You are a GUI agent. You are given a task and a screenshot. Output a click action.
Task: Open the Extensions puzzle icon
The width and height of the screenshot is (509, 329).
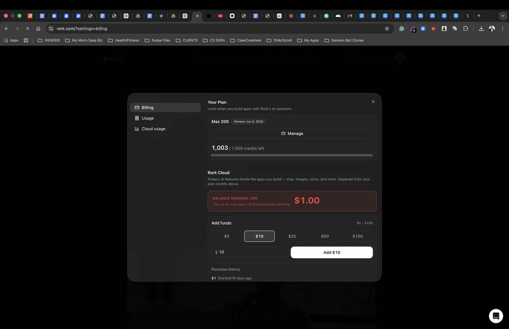(465, 28)
